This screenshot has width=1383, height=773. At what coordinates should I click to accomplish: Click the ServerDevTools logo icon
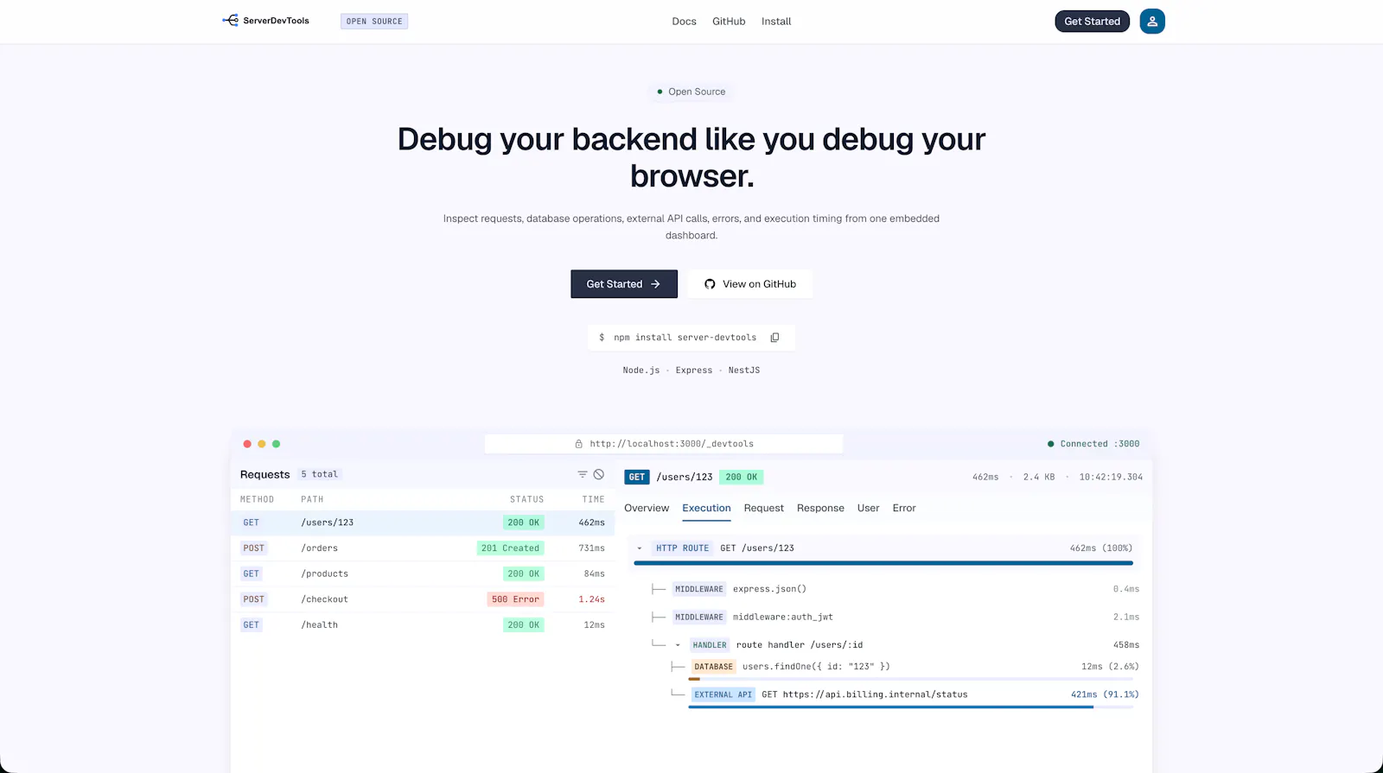click(x=230, y=21)
